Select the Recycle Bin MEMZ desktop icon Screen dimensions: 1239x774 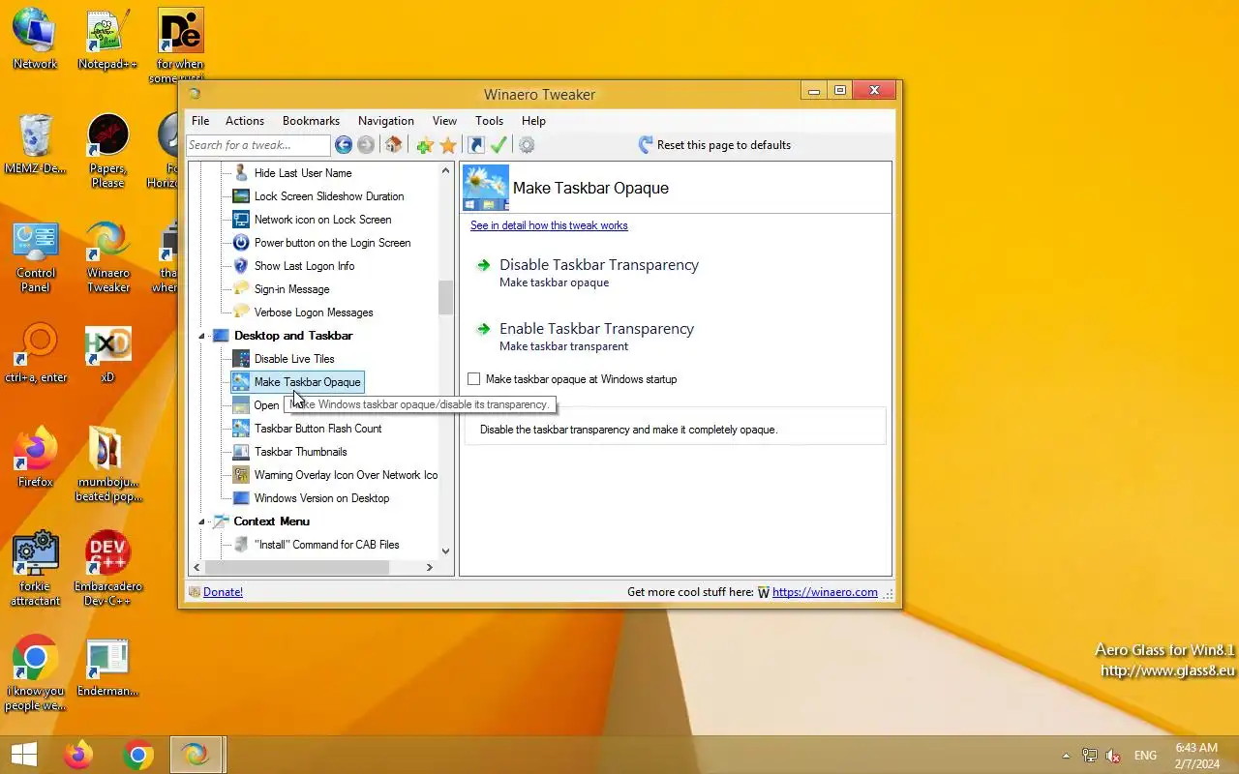click(x=35, y=144)
